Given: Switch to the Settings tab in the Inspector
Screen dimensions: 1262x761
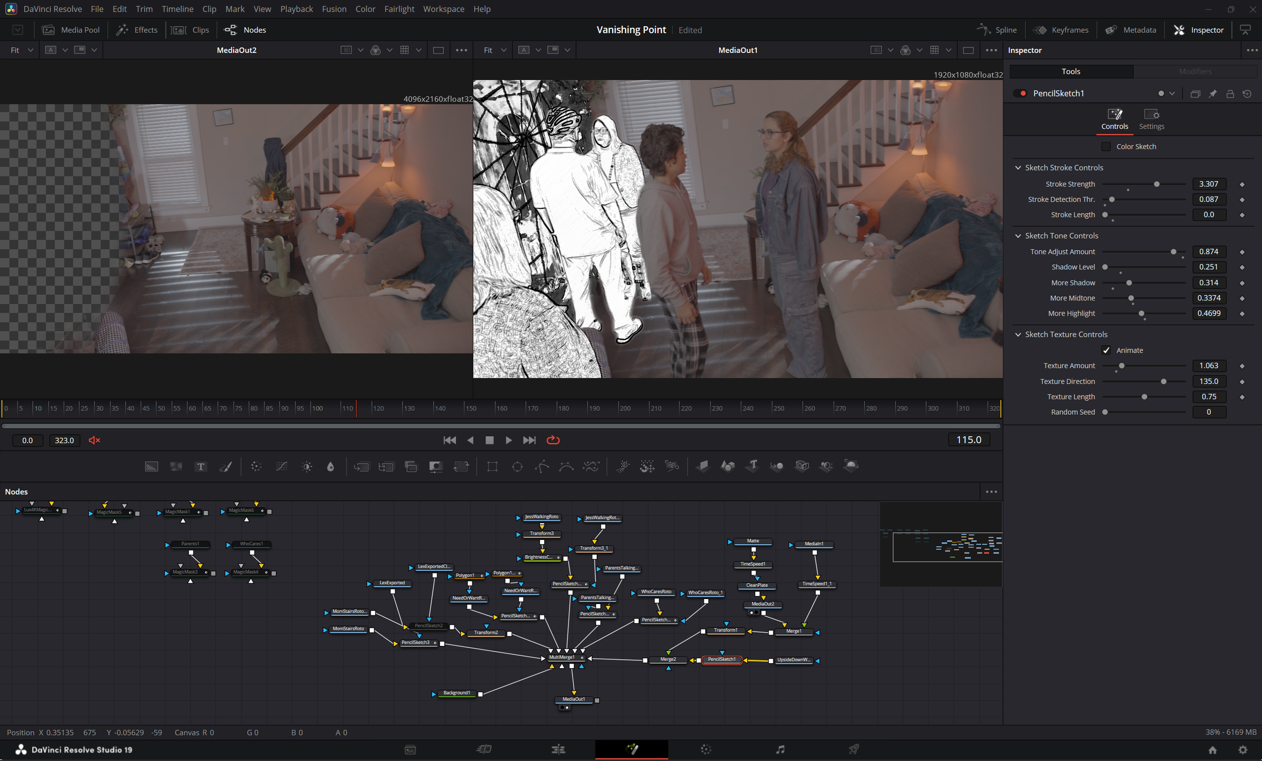Looking at the screenshot, I should pyautogui.click(x=1151, y=119).
